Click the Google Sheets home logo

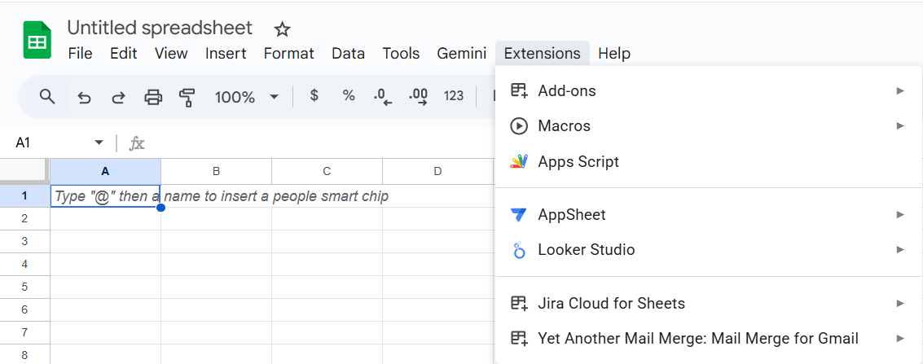[x=37, y=40]
